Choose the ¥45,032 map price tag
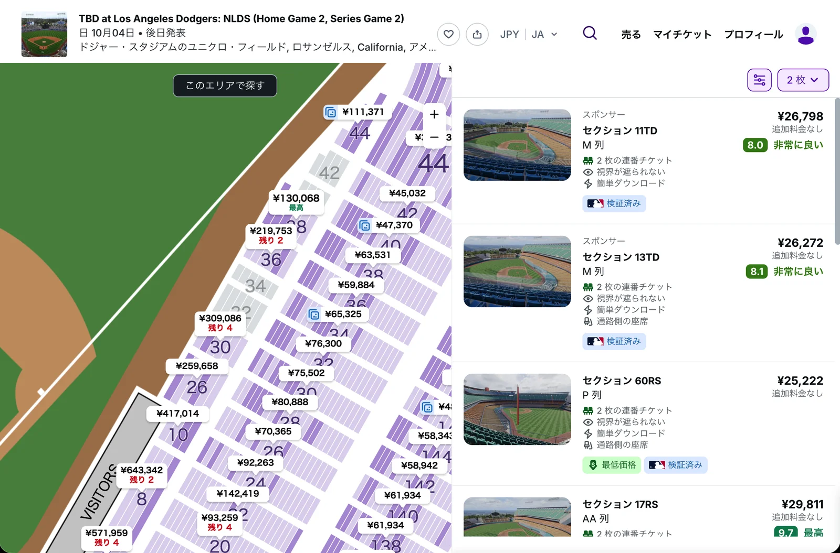This screenshot has height=553, width=840. (407, 193)
